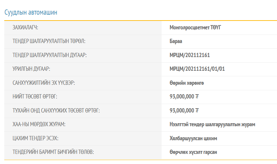
Task: Select ХАА-НЫ МӨРДӨХ ЖУРАМ label
Action: point(39,124)
